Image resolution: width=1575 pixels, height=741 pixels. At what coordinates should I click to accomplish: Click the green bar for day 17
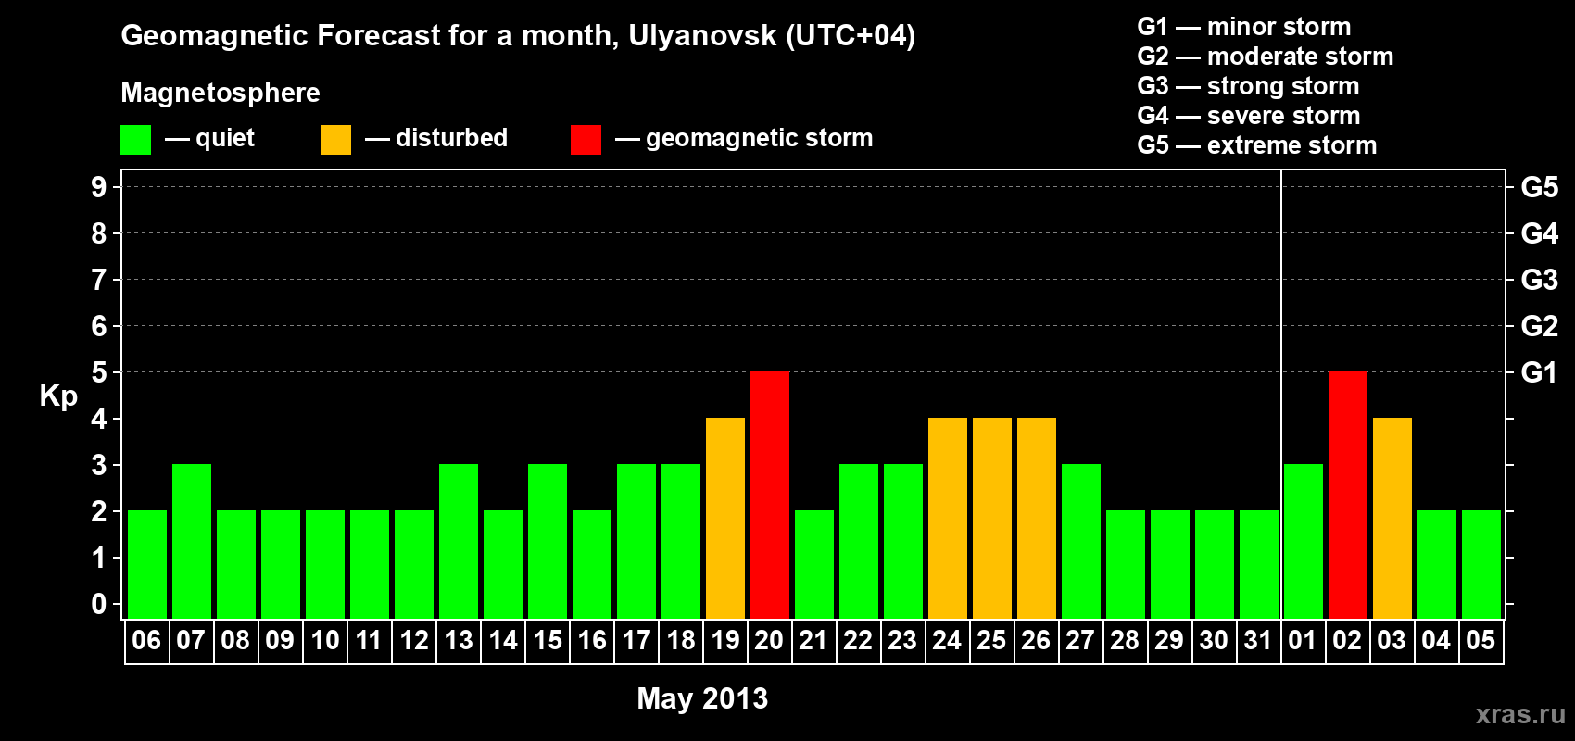[x=636, y=541]
